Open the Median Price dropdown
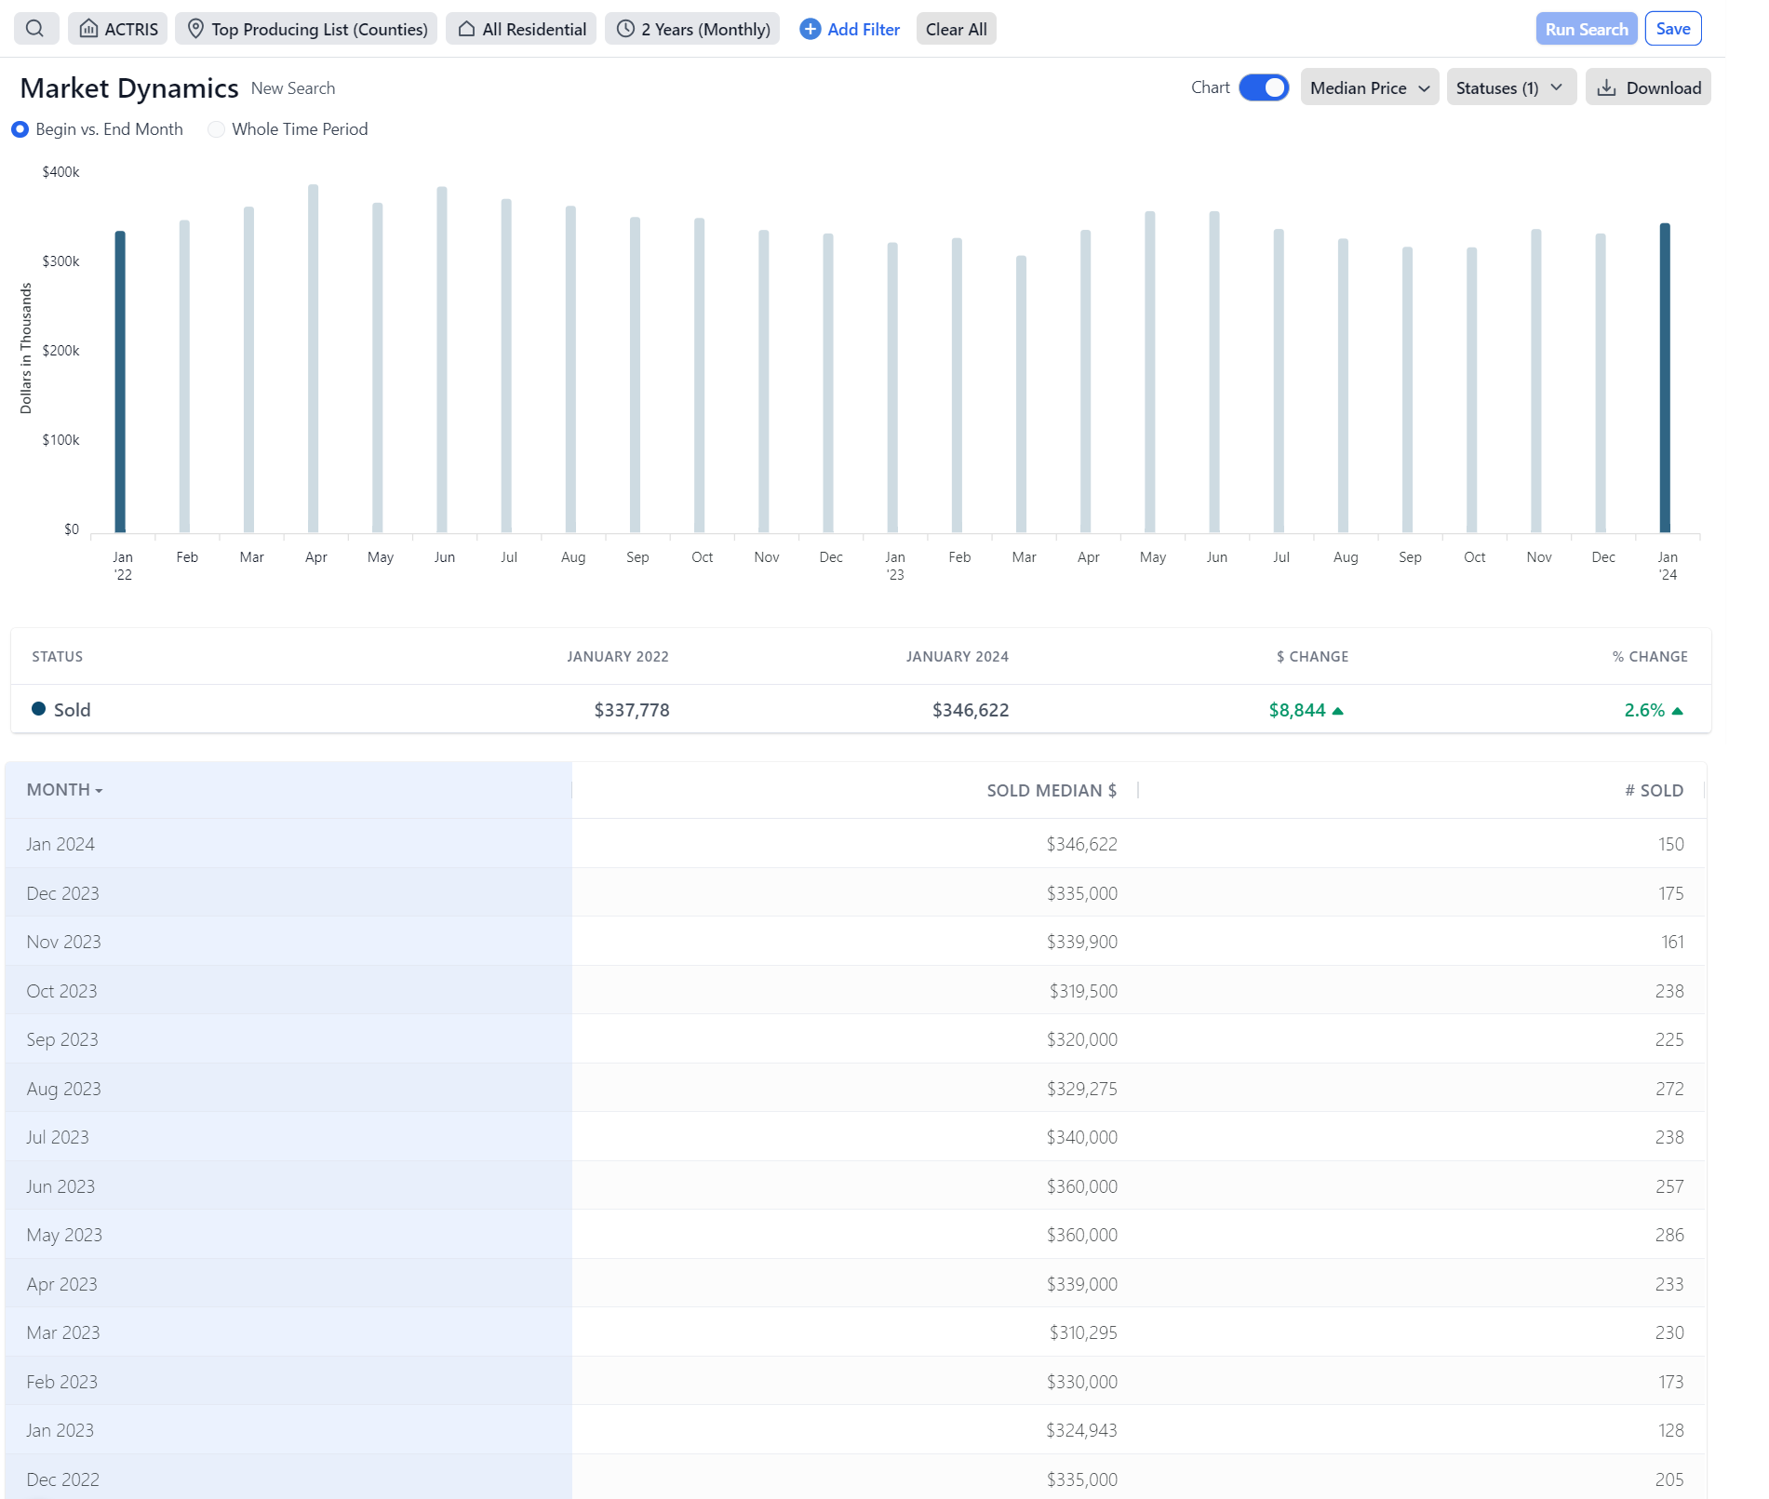 (x=1368, y=87)
